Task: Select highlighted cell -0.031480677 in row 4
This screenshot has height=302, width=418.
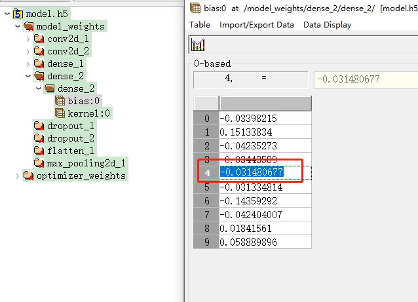Action: click(265, 173)
